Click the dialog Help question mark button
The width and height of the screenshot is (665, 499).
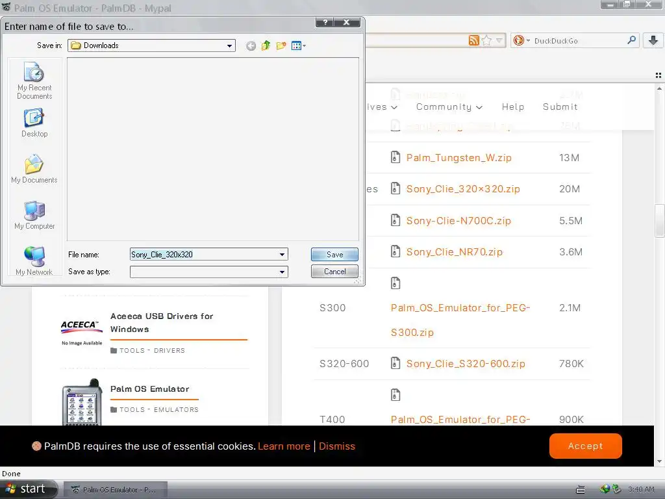(325, 23)
